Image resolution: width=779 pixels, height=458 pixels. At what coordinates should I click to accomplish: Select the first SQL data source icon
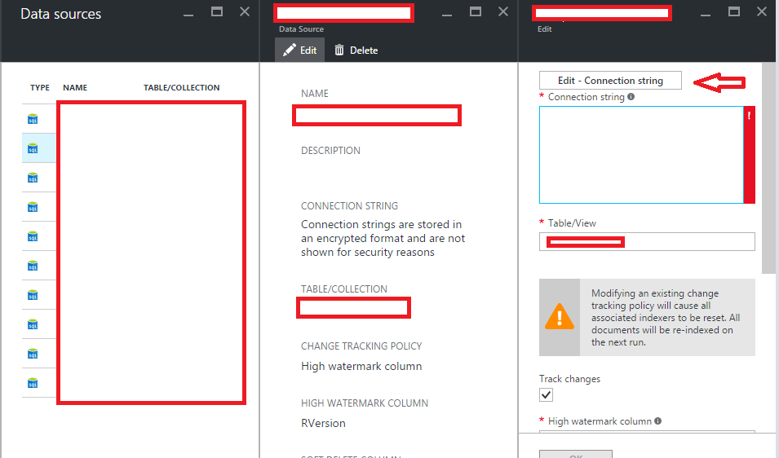[x=33, y=119]
